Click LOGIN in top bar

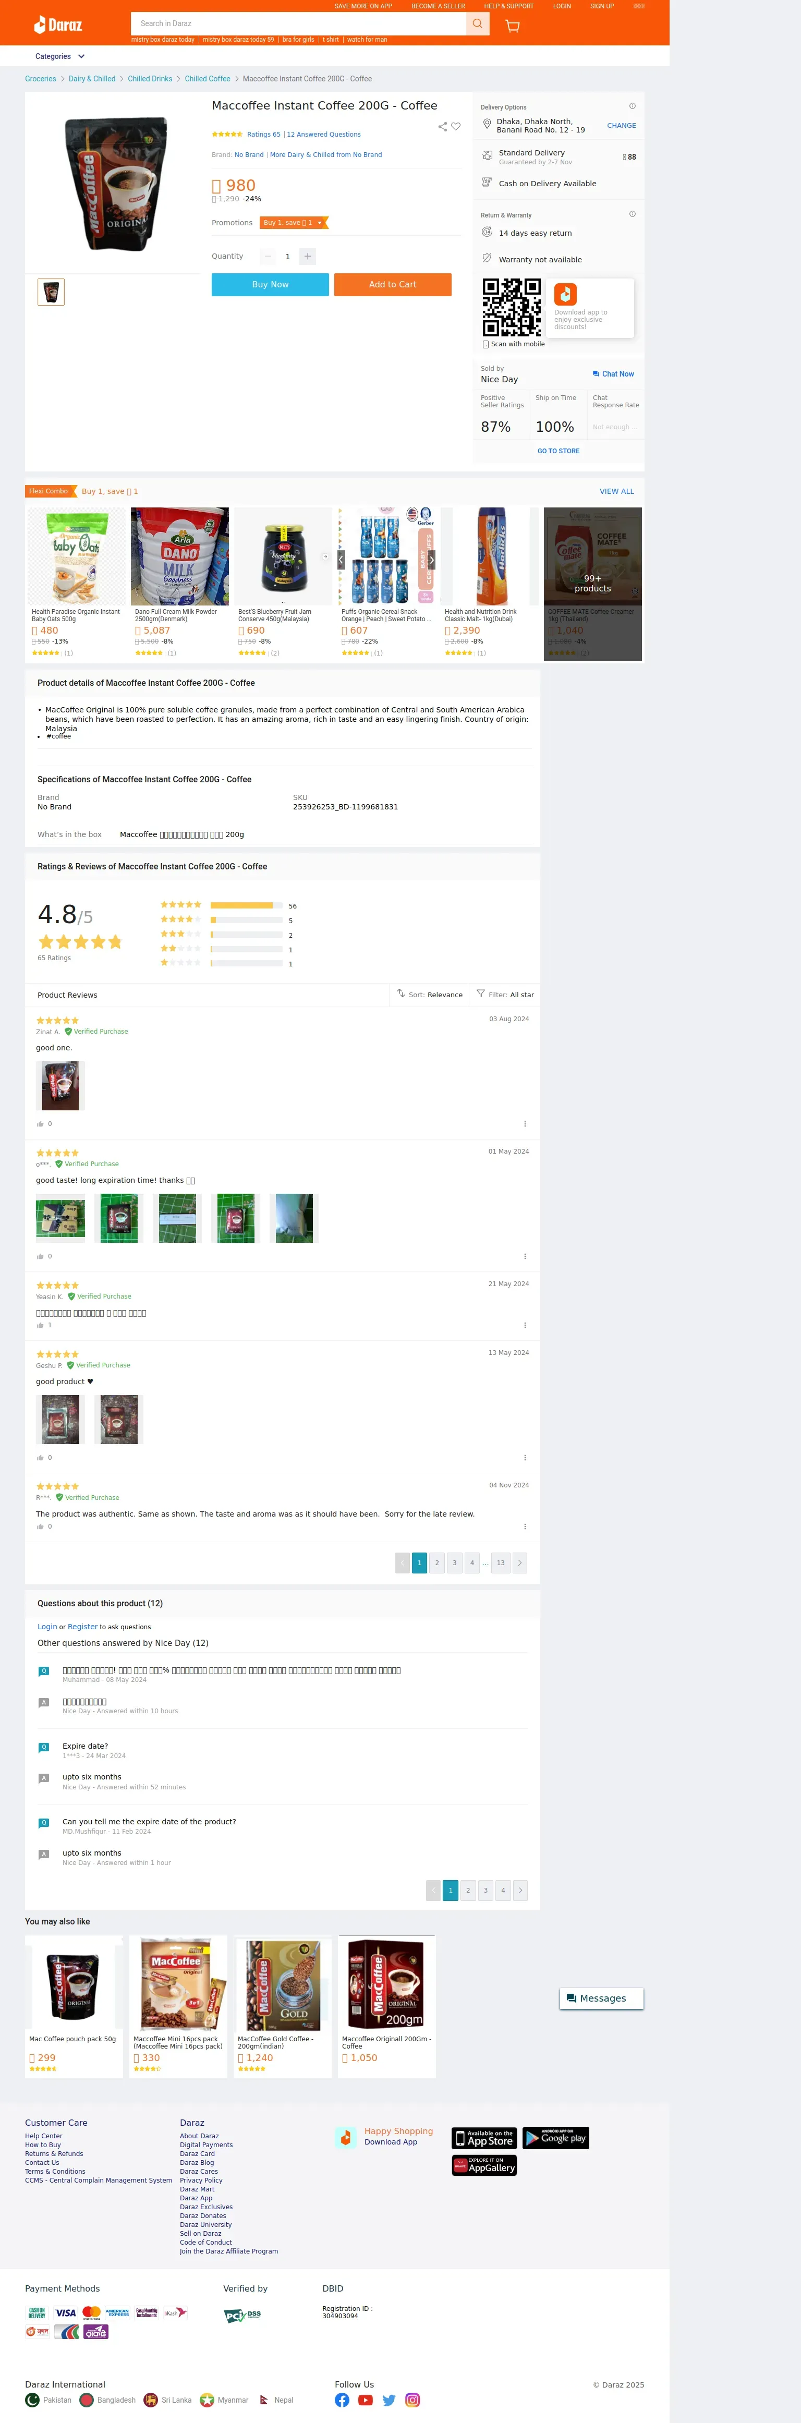pyautogui.click(x=562, y=6)
